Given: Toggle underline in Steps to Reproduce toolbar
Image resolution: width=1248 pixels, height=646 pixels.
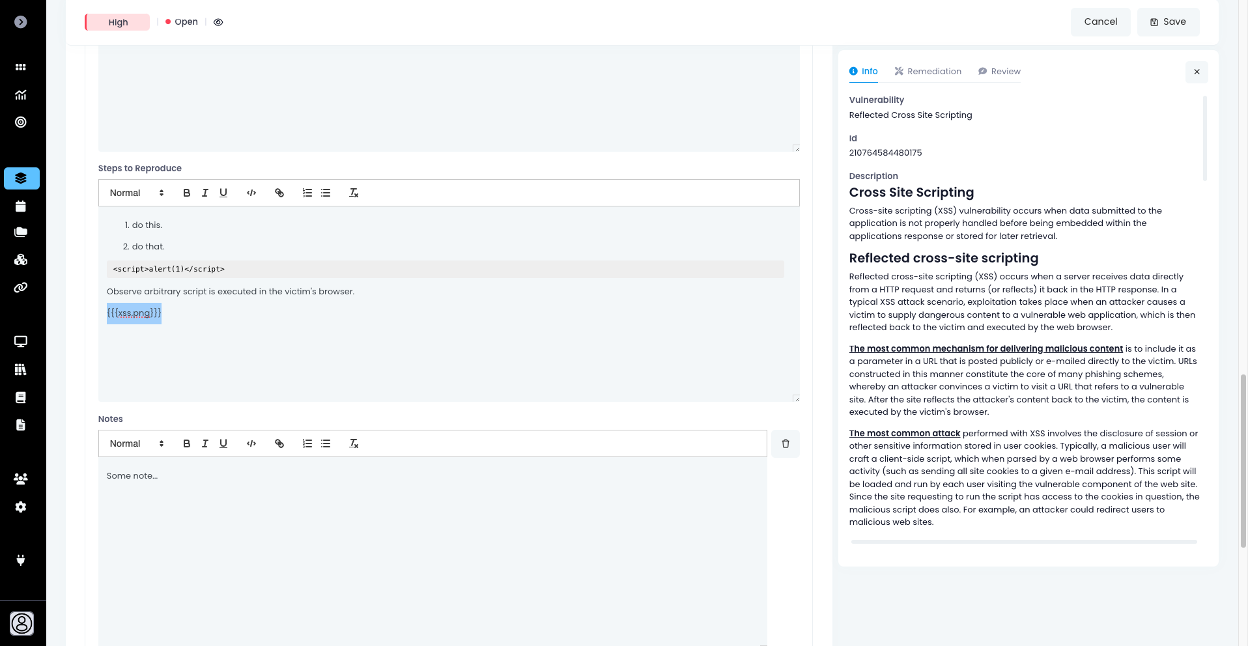Looking at the screenshot, I should click(x=223, y=193).
